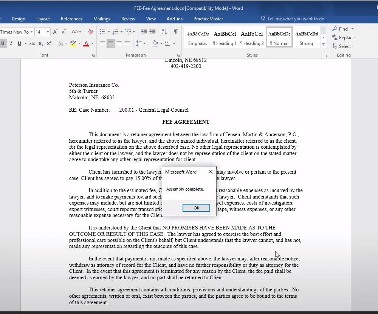Image resolution: width=378 pixels, height=314 pixels.
Task: Toggle center paragraph alignment
Action: tap(111, 43)
